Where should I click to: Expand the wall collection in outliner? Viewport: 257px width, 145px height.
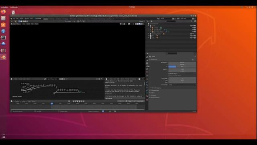click(149, 37)
